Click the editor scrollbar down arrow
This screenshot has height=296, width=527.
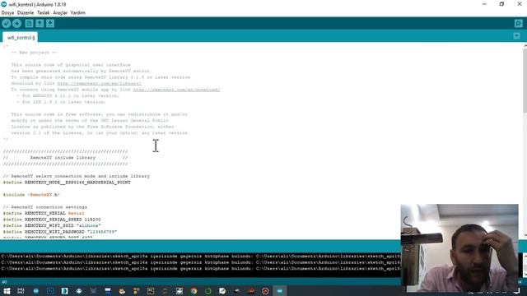tap(525, 235)
